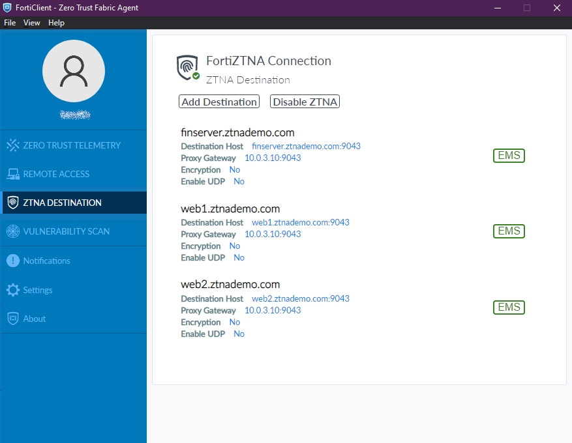Screen dimensions: 572x443
Task: Click Encryption No value for web1
Action: pos(235,246)
